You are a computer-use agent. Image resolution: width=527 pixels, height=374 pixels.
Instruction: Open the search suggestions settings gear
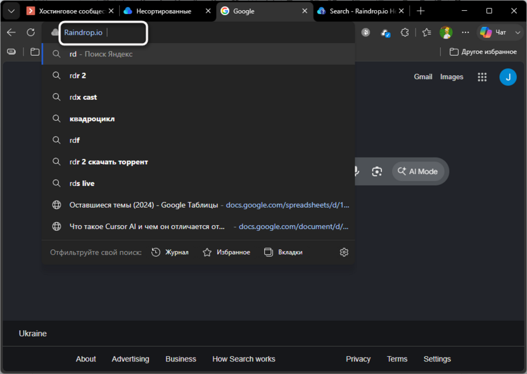[344, 252]
